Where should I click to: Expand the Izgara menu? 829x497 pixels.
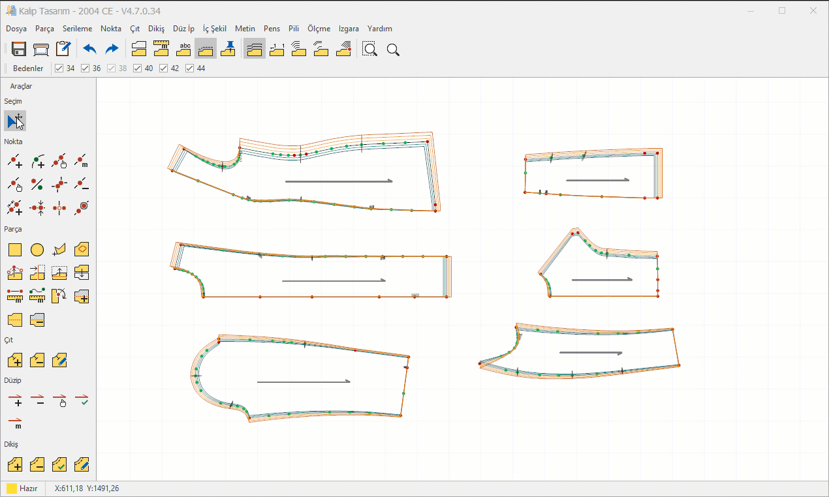[349, 29]
